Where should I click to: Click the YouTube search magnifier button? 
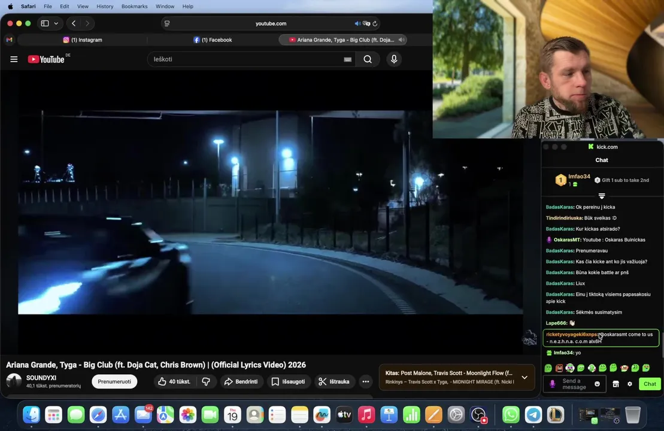point(368,59)
